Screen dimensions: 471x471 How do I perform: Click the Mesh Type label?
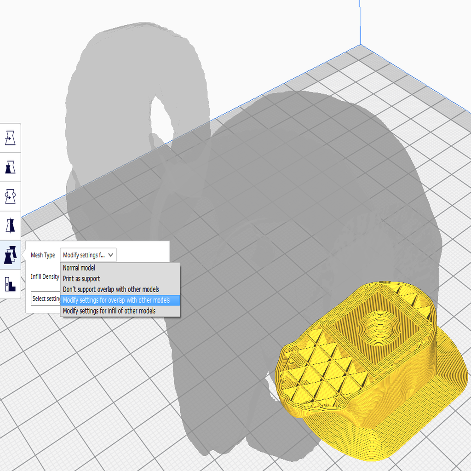point(42,255)
